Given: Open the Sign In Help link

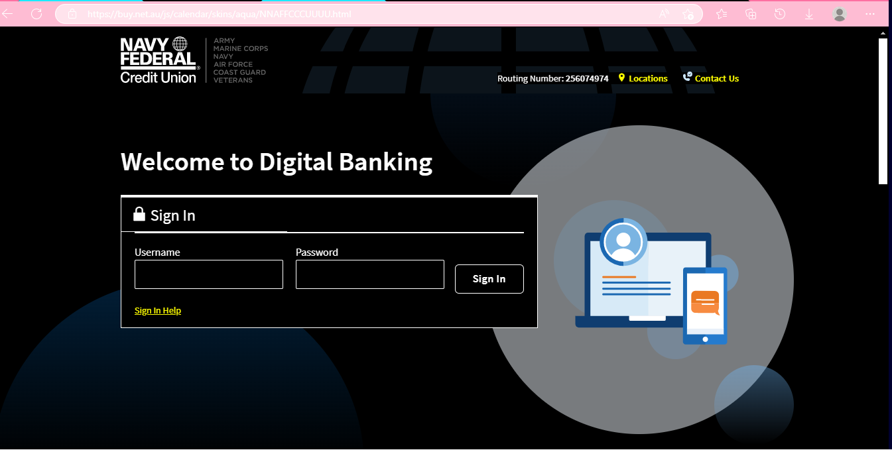Looking at the screenshot, I should click(158, 310).
